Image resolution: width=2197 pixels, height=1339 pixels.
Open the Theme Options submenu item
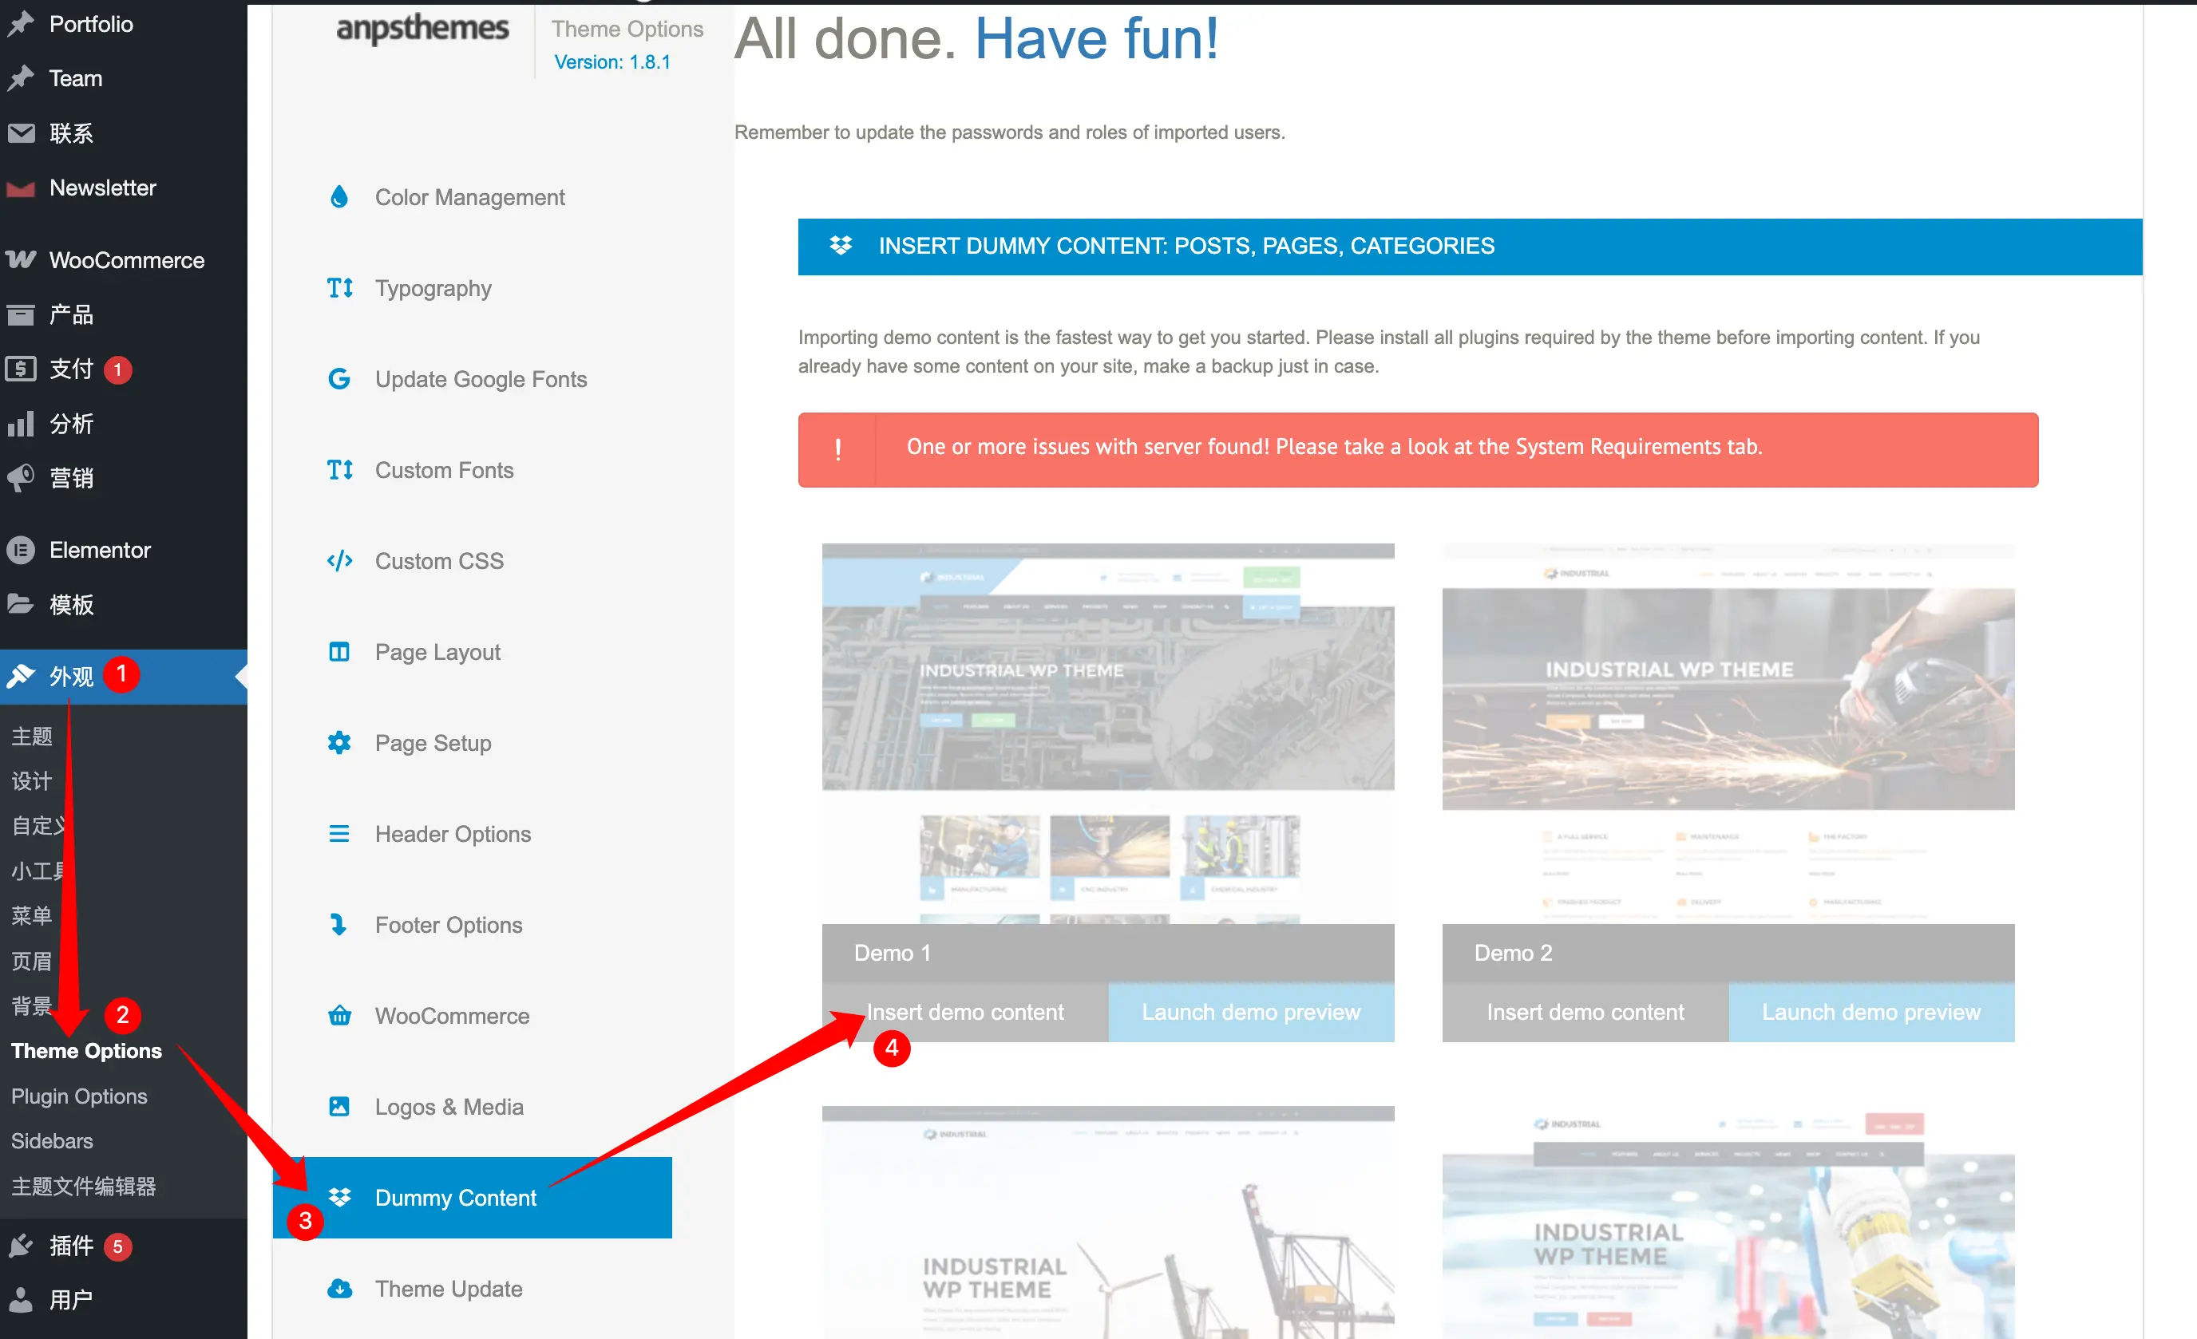pyautogui.click(x=86, y=1051)
